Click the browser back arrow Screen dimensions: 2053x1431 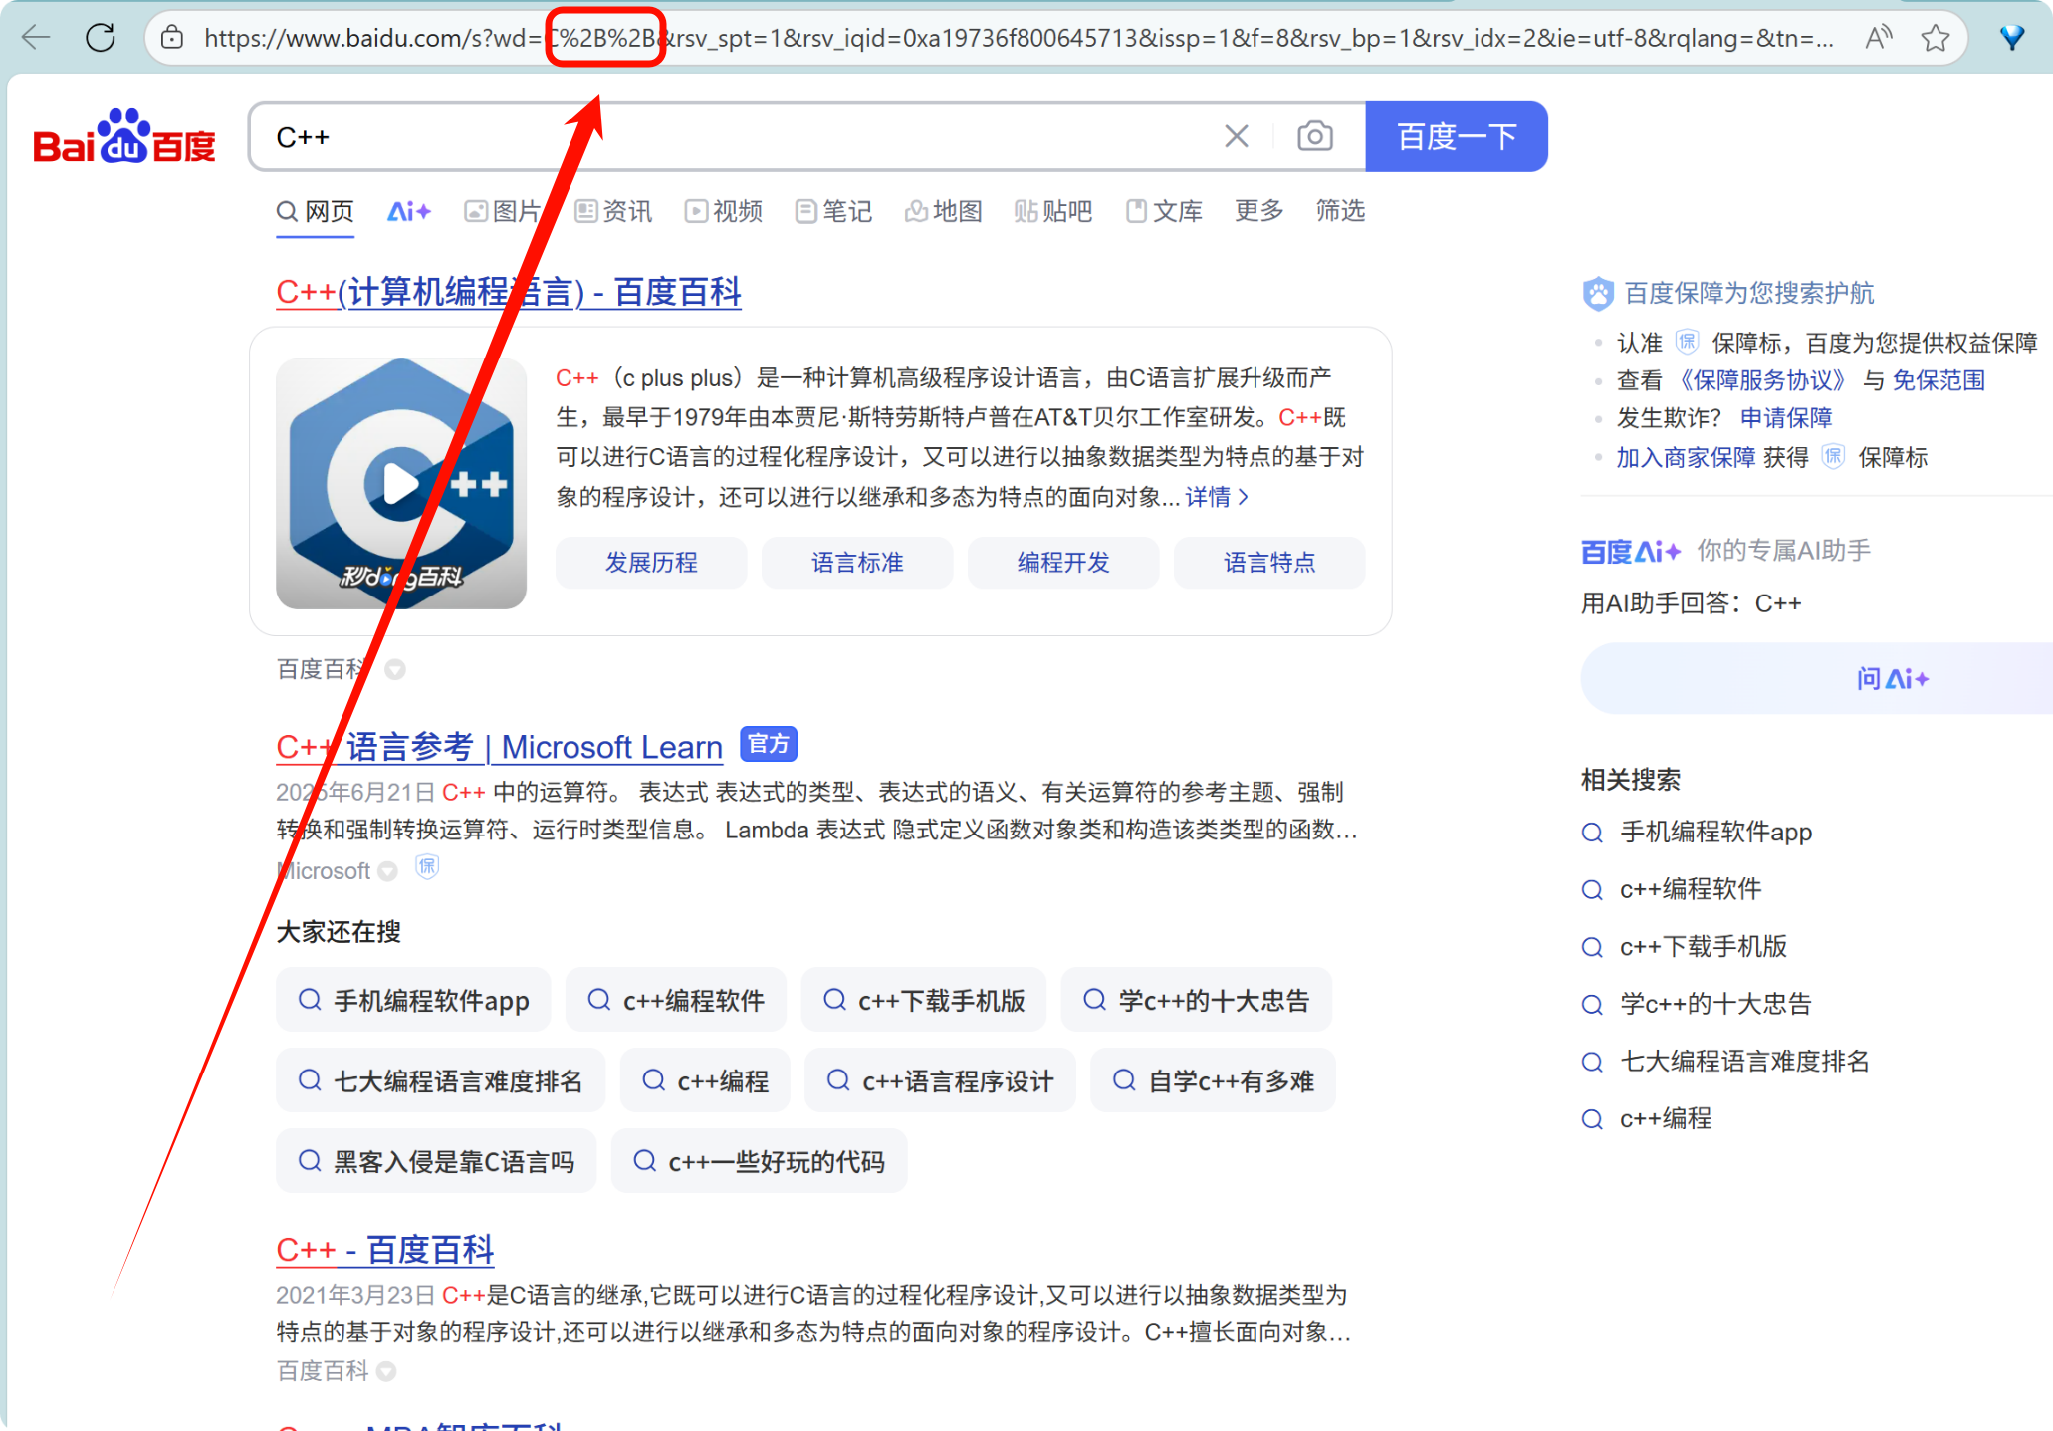click(36, 38)
